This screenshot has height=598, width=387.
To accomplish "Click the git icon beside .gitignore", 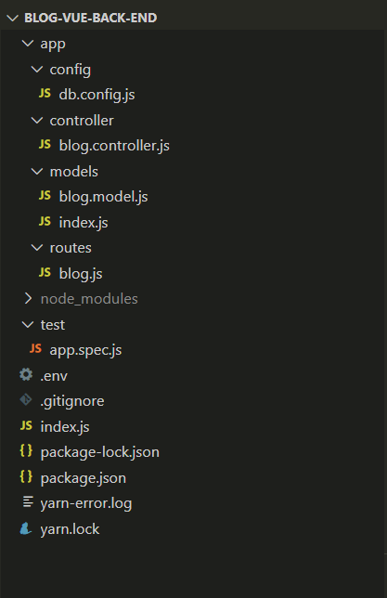I will pyautogui.click(x=26, y=400).
